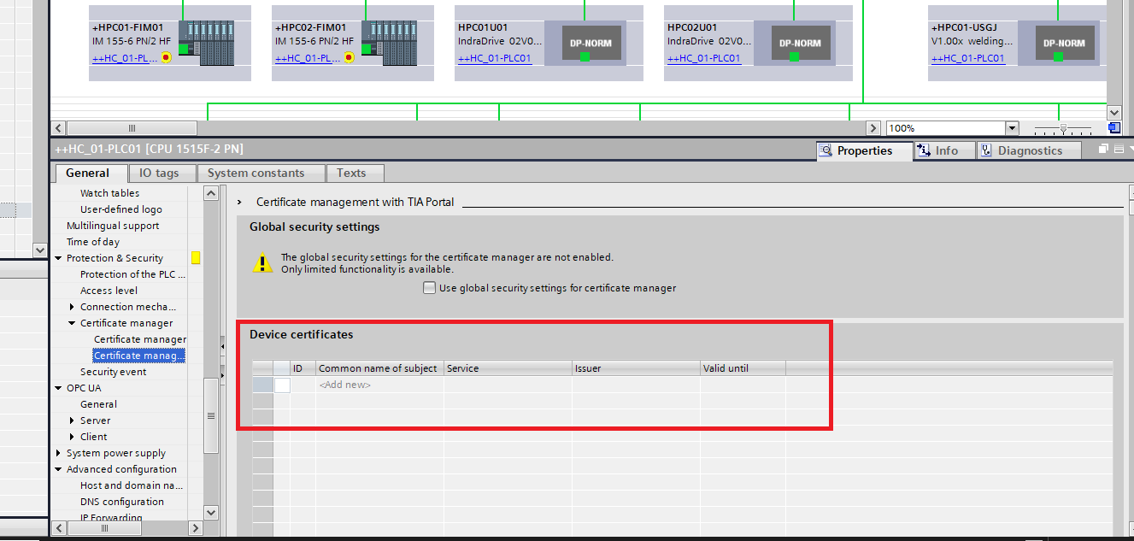This screenshot has height=541, width=1134.
Task: Select Security event in the tree
Action: click(x=113, y=372)
